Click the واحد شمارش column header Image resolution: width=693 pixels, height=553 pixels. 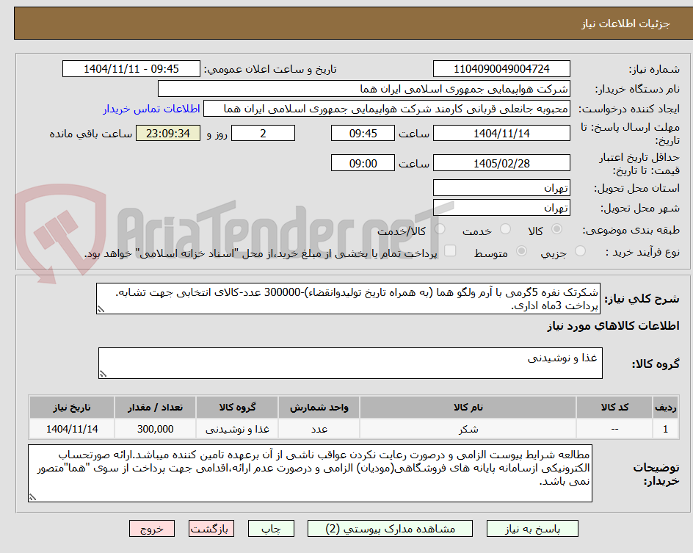coord(319,407)
